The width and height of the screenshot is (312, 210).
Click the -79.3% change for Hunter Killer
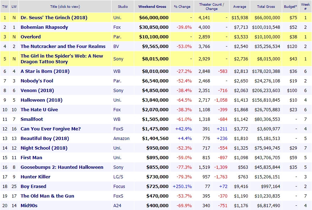[x=184, y=177]
